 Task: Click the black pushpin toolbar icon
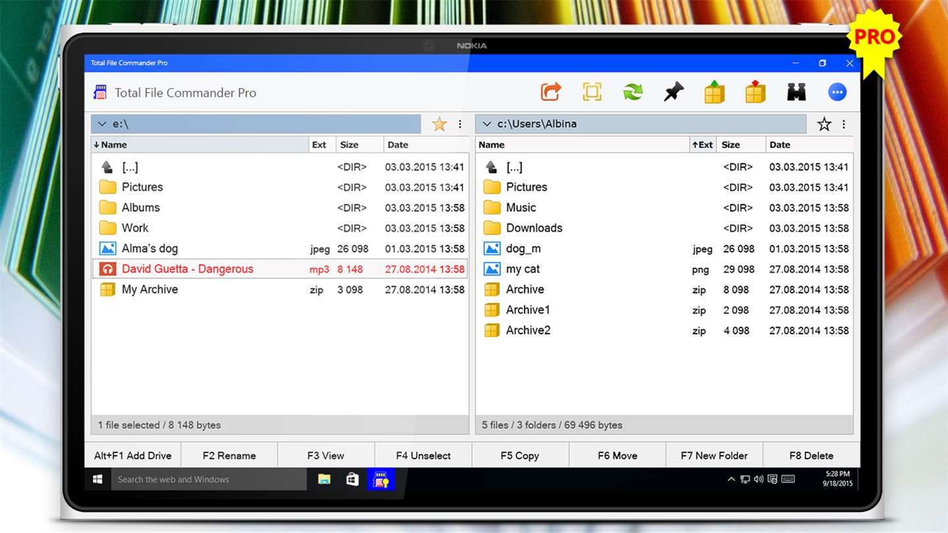click(673, 92)
